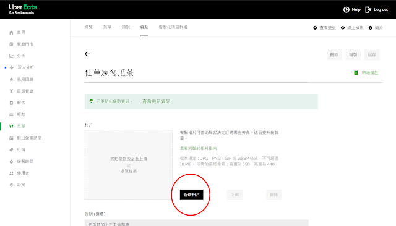The image size is (396, 226).
Task: Switch to the 概覽 tab
Action: click(88, 27)
